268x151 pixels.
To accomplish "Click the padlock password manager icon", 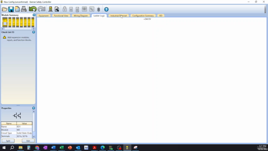I will [x=64, y=9].
